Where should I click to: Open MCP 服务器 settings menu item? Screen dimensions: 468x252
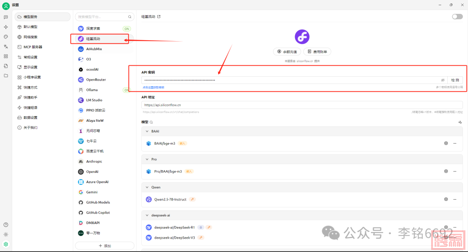(33, 47)
